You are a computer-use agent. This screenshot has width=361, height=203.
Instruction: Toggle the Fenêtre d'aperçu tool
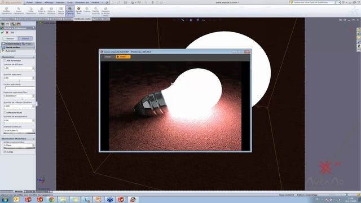coord(70,11)
